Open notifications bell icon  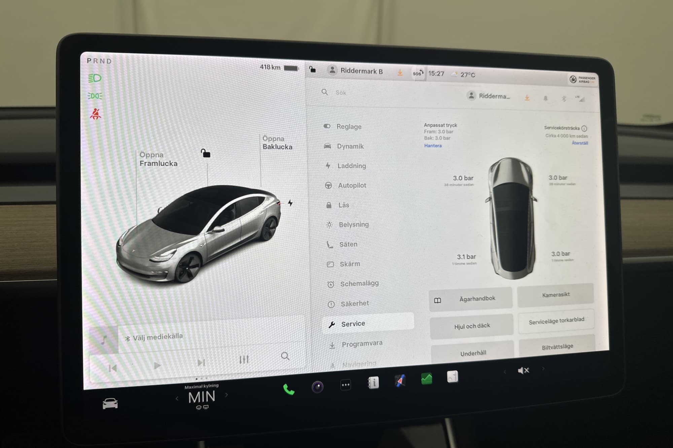[545, 98]
